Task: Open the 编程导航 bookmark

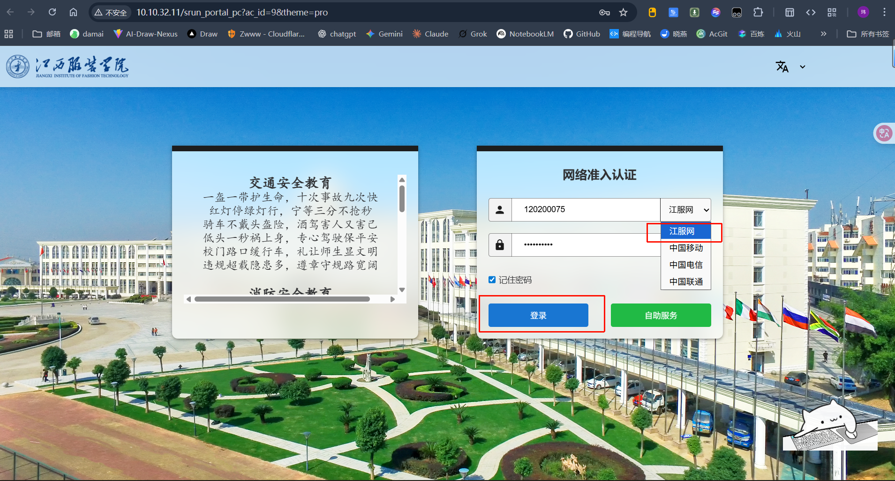Action: coord(630,34)
